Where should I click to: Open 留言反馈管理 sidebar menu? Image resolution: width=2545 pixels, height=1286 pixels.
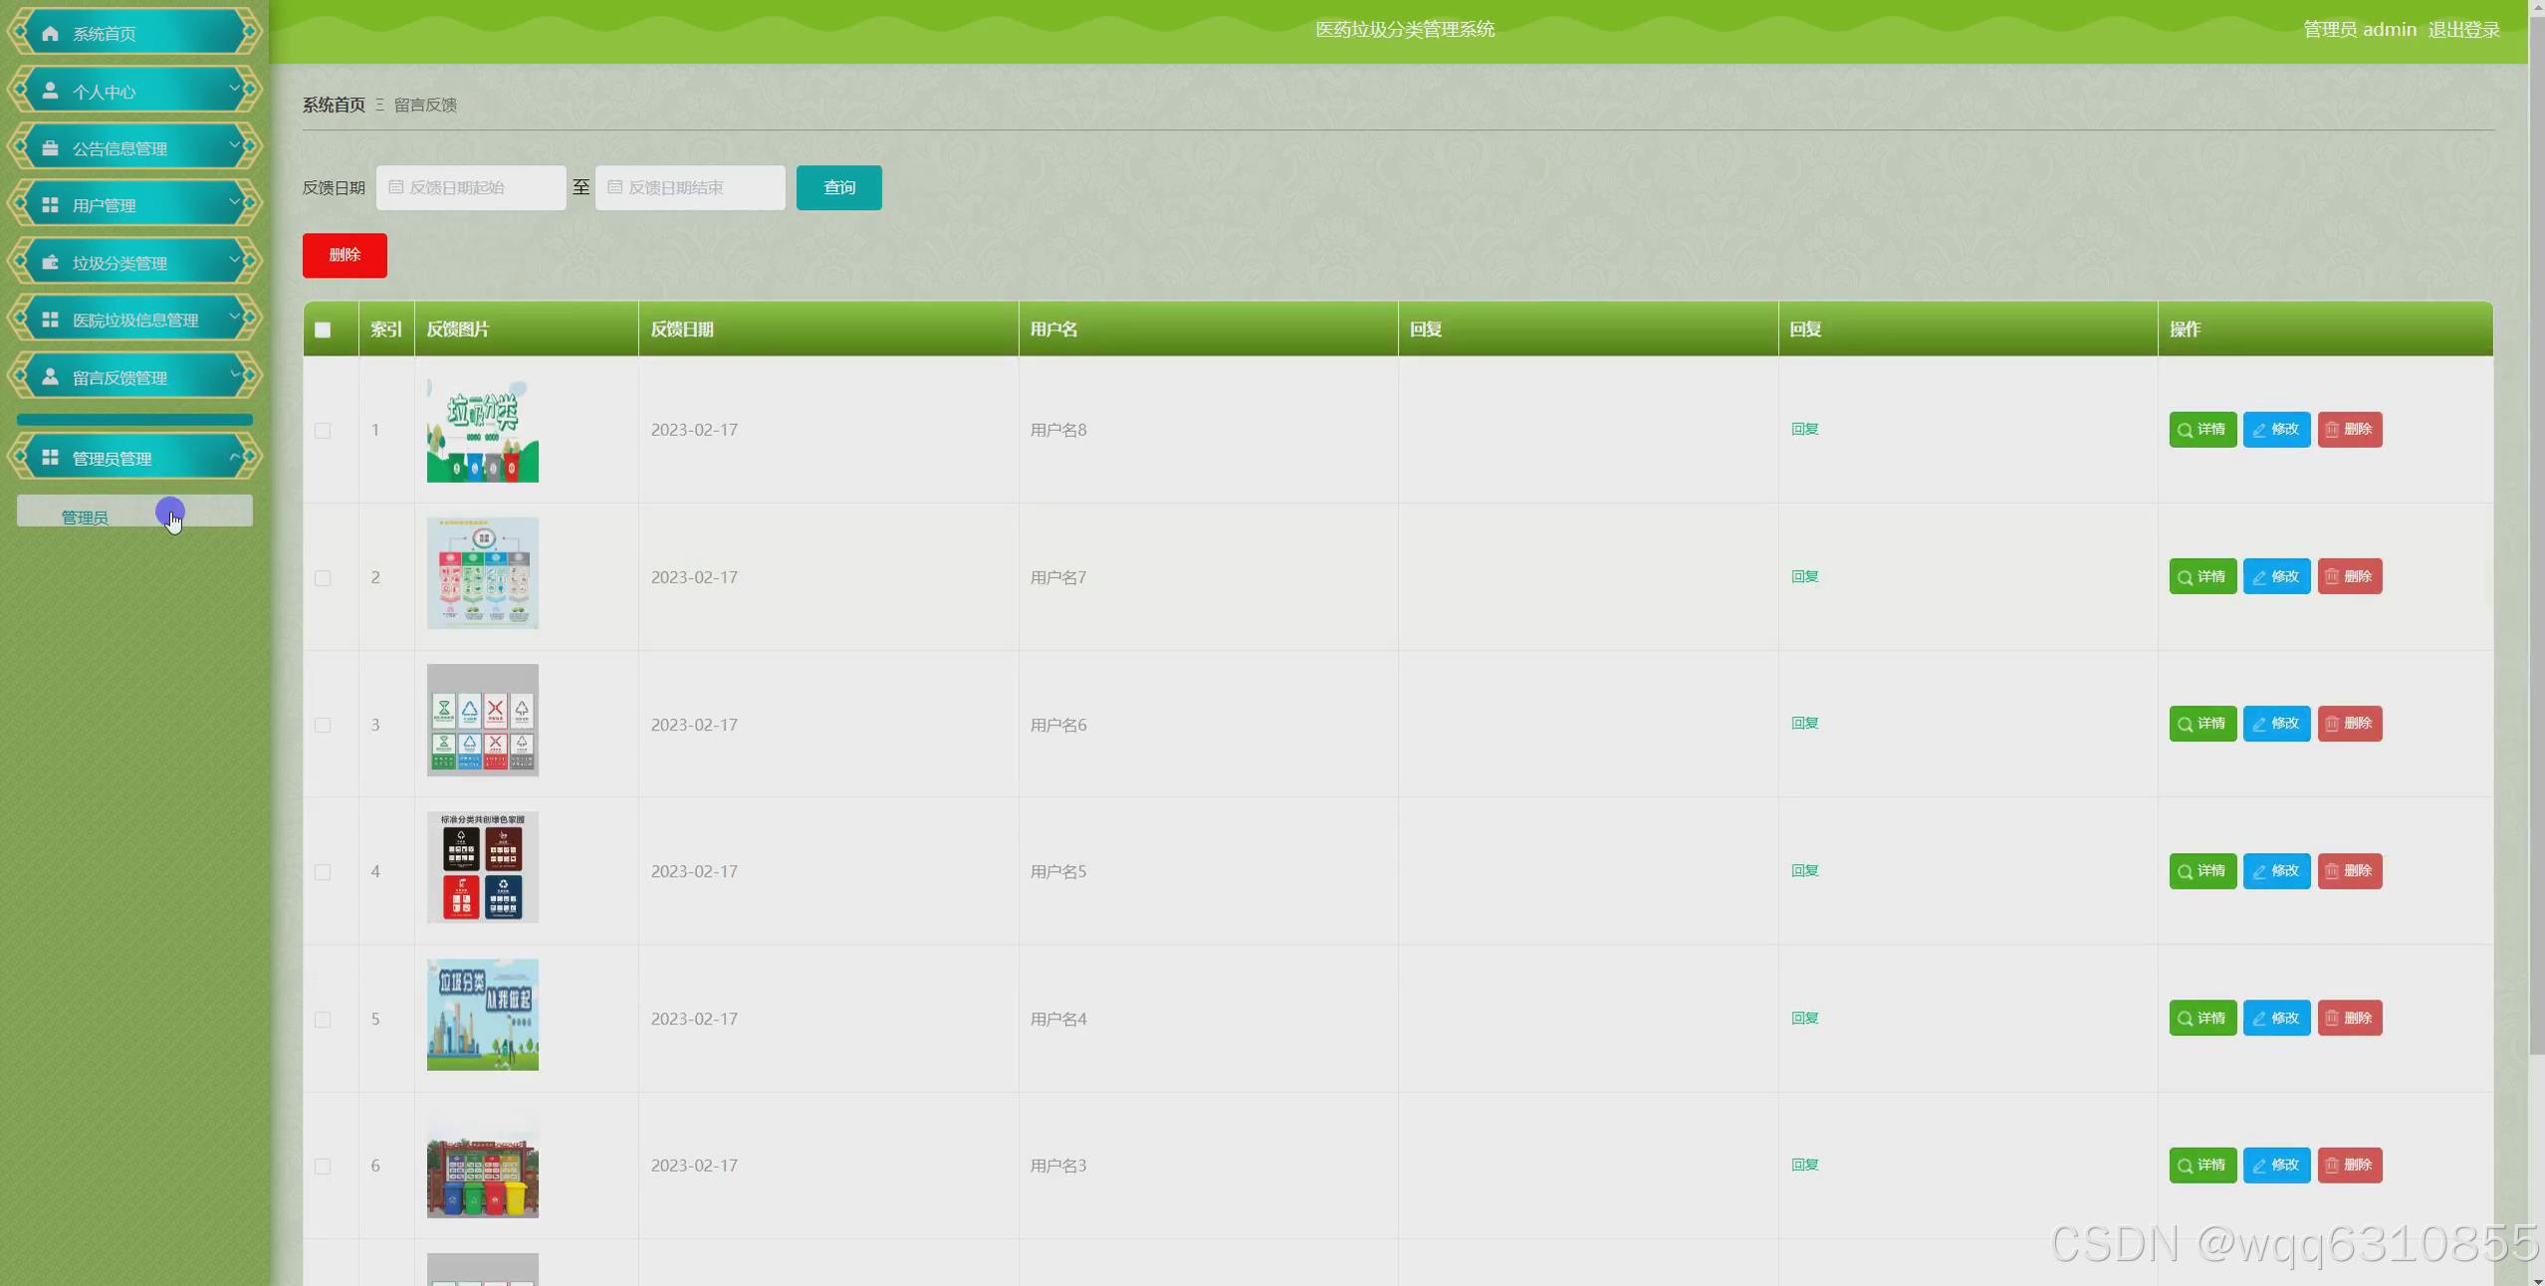click(x=134, y=376)
